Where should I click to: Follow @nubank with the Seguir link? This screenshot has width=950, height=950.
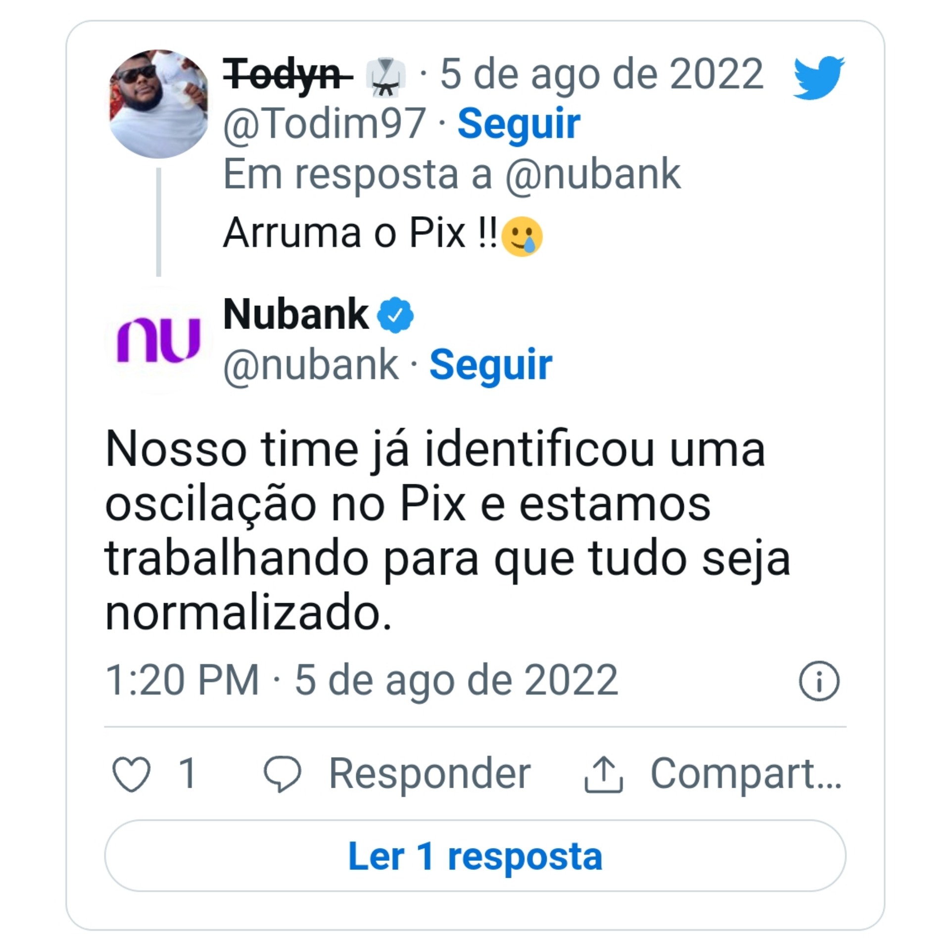490,365
